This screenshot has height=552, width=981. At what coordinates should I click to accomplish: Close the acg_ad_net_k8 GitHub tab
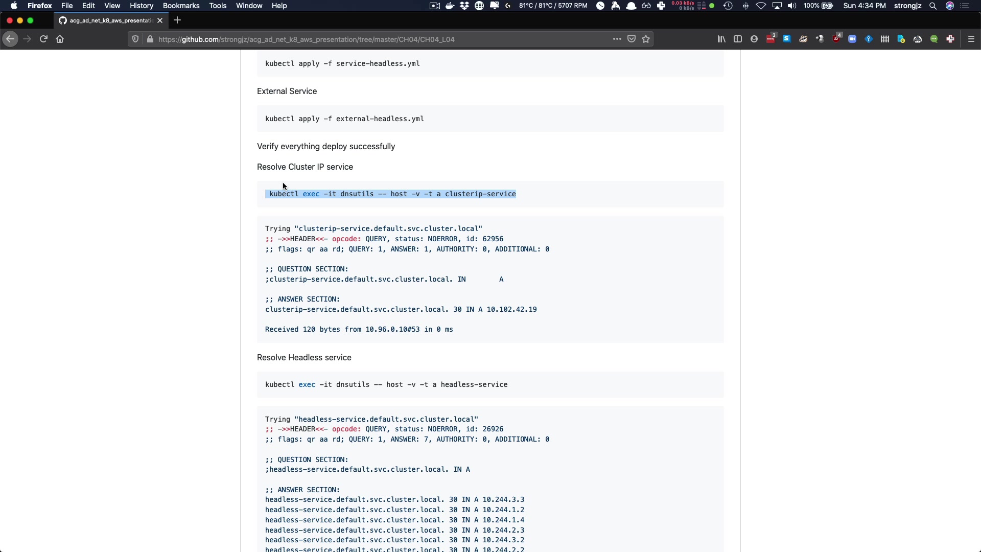pos(160,20)
